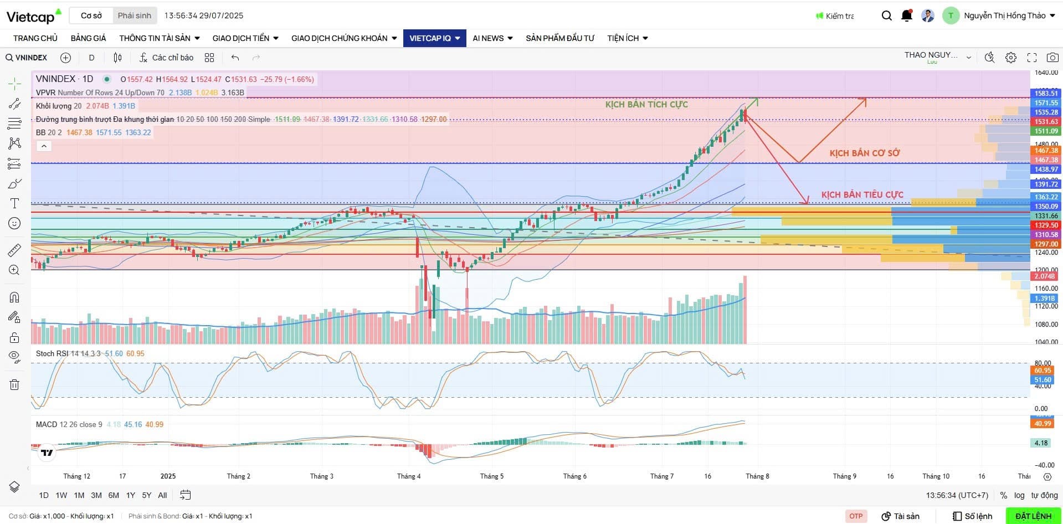Image resolution: width=1063 pixels, height=524 pixels.
Task: Select the All time range
Action: tap(162, 495)
